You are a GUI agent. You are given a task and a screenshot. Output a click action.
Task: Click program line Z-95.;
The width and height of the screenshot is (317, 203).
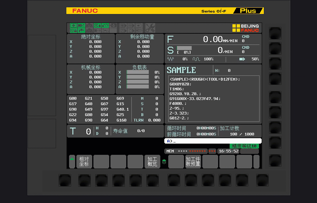tap(177, 108)
